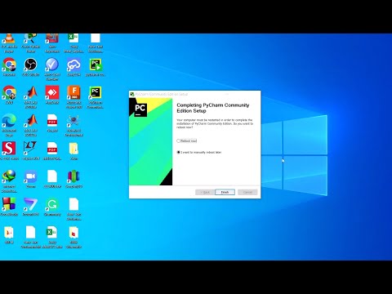Open the blue checkmark circle shortcut
The width and height of the screenshot is (392, 294).
(52, 69)
